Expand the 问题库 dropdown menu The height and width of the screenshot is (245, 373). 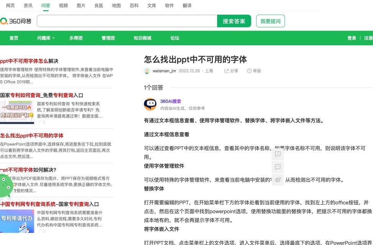coord(46,38)
